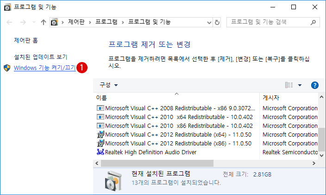Click icon of Visual C++ 2012 (x86) entry
This screenshot has width=326, height=195.
tap(100, 143)
